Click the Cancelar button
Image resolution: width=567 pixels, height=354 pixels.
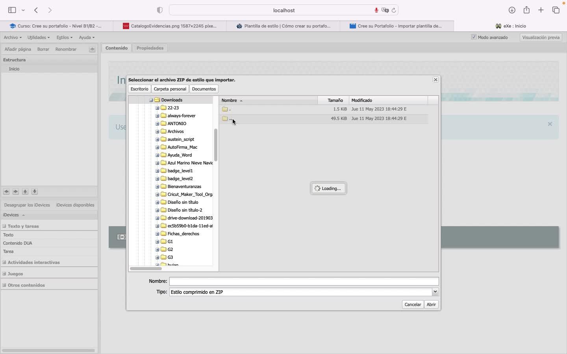point(413,304)
